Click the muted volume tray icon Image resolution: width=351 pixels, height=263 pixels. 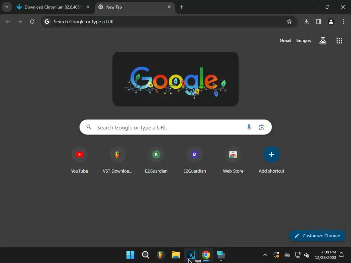[307, 255]
